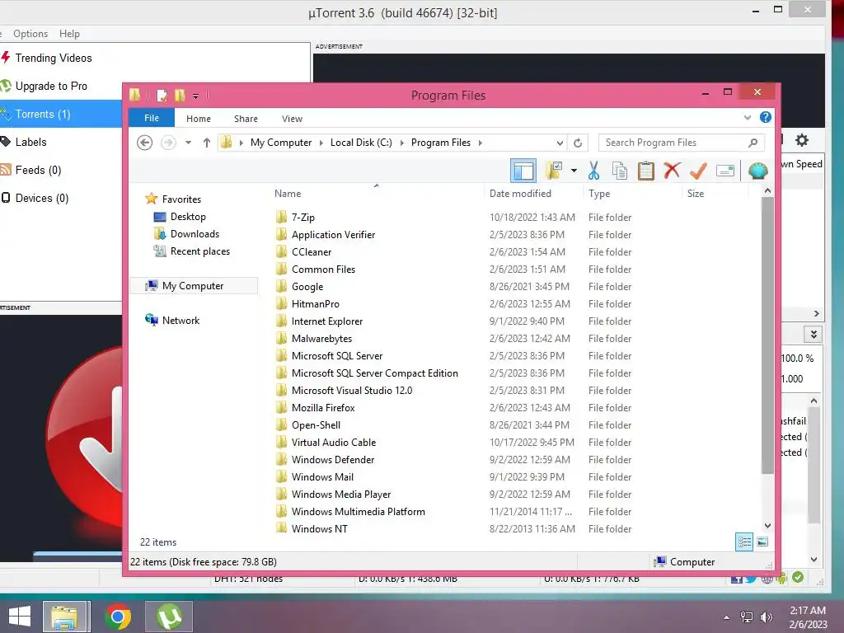Select Devices (0) in uTorrent sidebar
Screen dimensions: 844x633
(41, 198)
